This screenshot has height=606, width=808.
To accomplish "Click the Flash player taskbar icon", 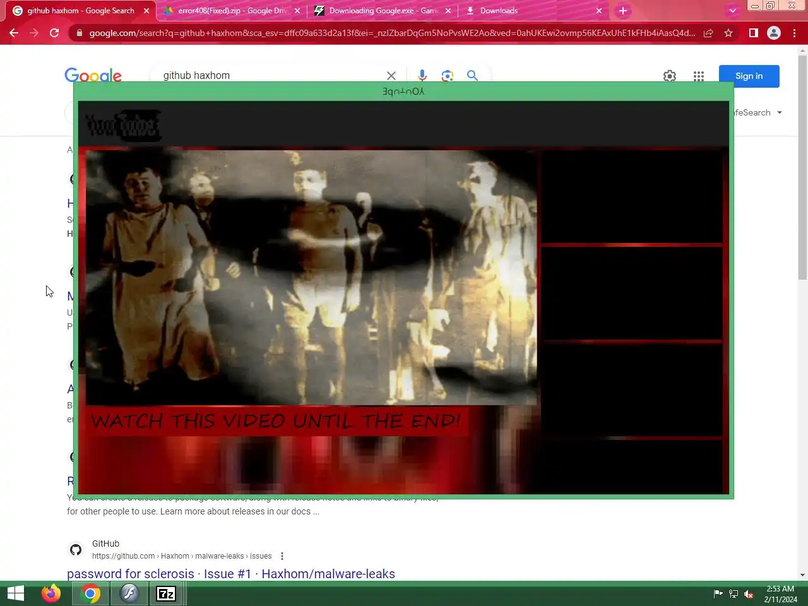I will click(129, 593).
